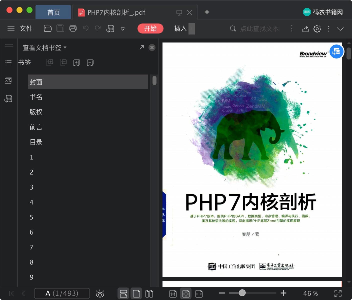Collapse the ribbon with chevron down
Image resolution: width=352 pixels, height=300 pixels.
click(340, 29)
